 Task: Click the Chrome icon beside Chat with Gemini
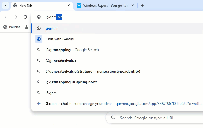(39, 39)
